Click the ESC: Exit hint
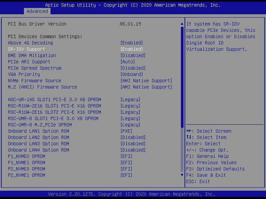This screenshot has width=266, height=199. point(198,181)
